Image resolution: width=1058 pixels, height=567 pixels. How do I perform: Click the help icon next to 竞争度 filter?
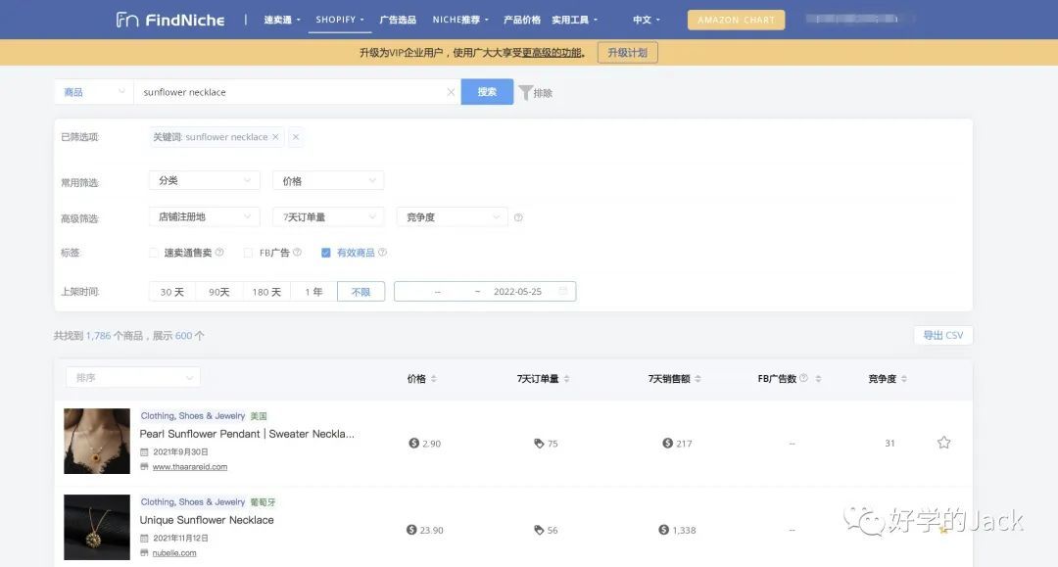pyautogui.click(x=518, y=217)
